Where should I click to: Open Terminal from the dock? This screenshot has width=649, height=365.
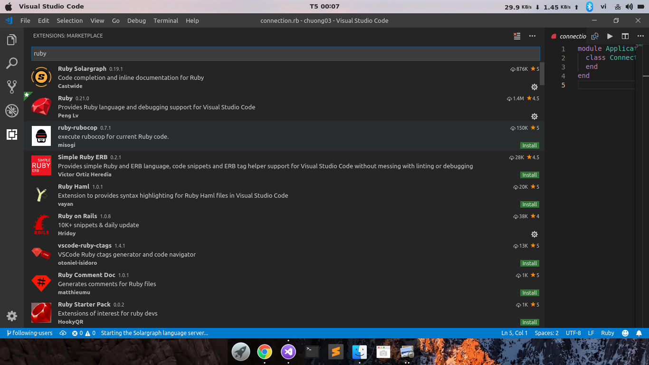tap(312, 352)
